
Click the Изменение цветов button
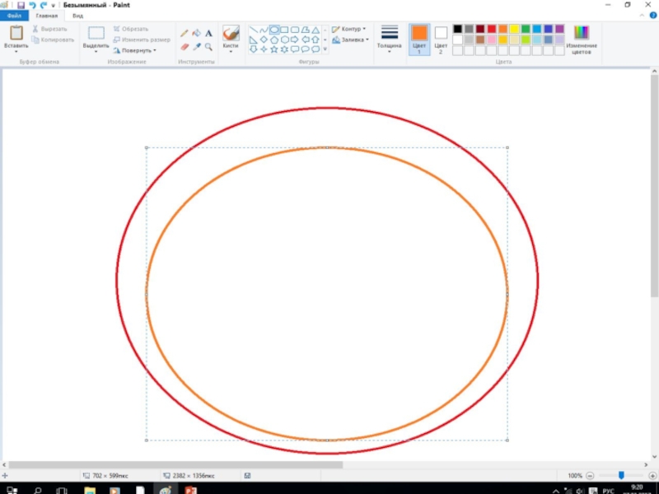point(582,38)
